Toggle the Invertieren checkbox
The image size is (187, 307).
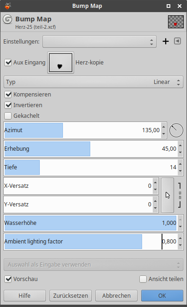point(8,105)
